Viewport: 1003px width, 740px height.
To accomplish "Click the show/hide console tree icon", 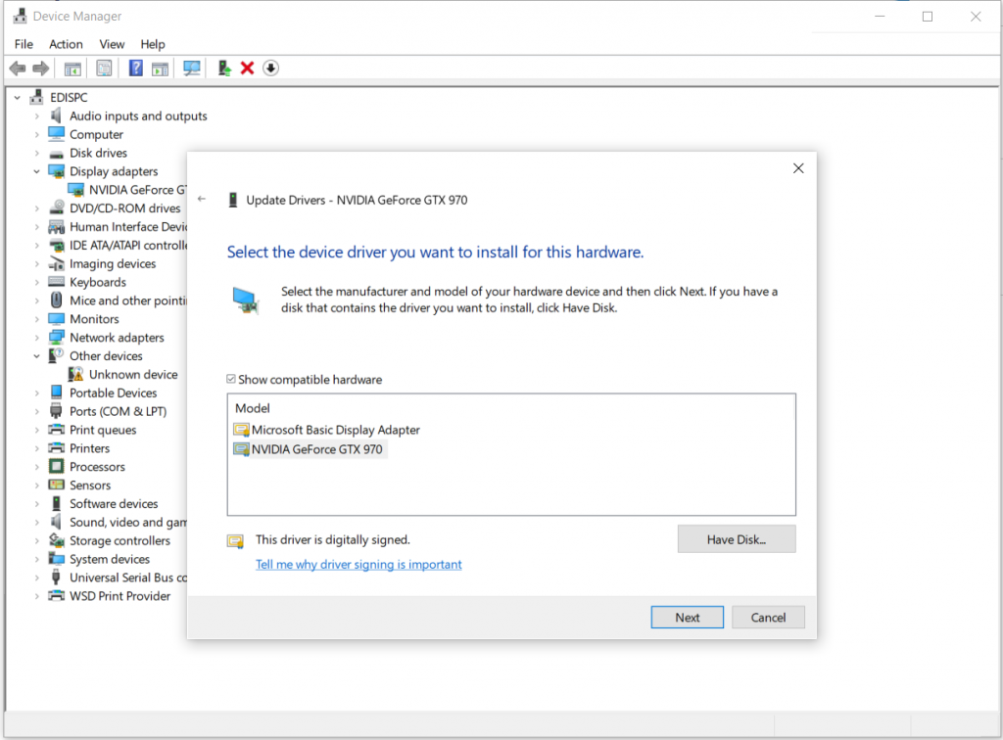I will pos(72,69).
